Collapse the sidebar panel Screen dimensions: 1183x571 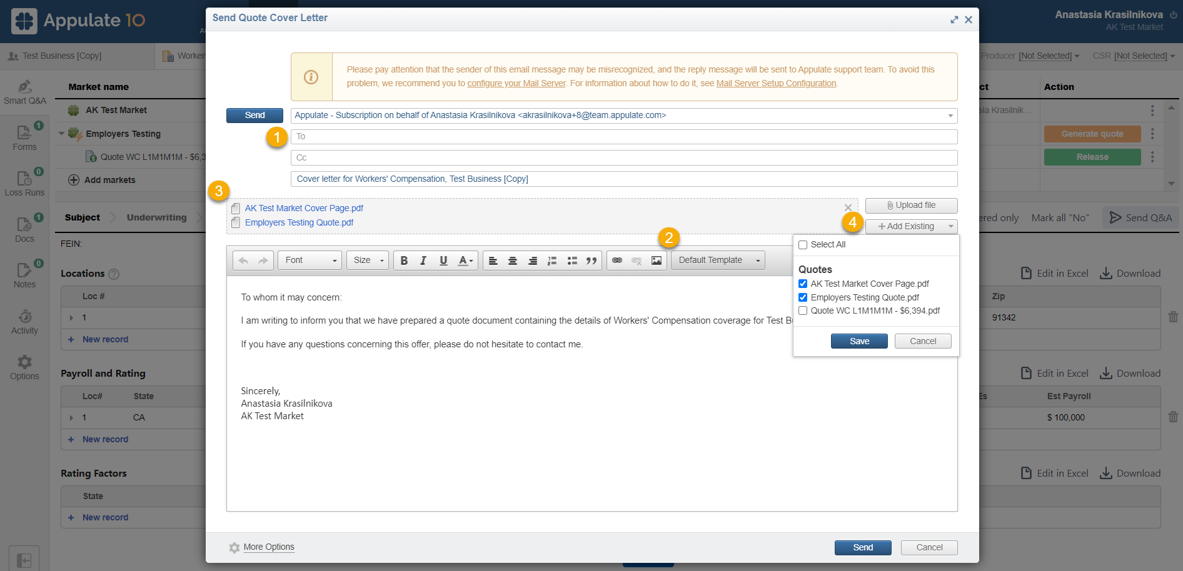[24, 560]
